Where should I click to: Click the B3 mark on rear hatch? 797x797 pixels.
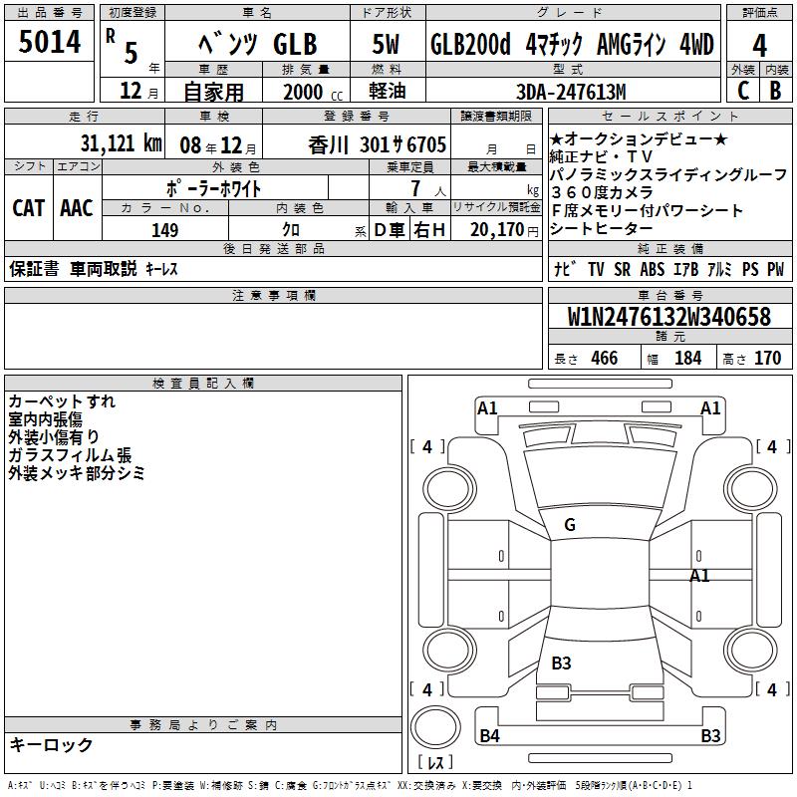[x=561, y=663]
